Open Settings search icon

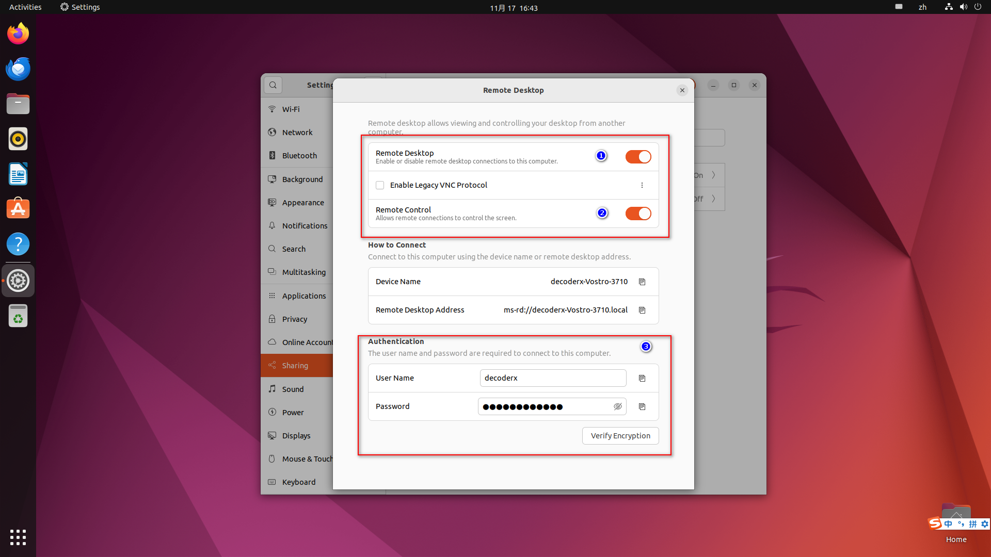point(273,85)
